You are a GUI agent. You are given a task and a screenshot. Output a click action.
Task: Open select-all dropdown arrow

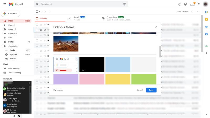point(40,12)
